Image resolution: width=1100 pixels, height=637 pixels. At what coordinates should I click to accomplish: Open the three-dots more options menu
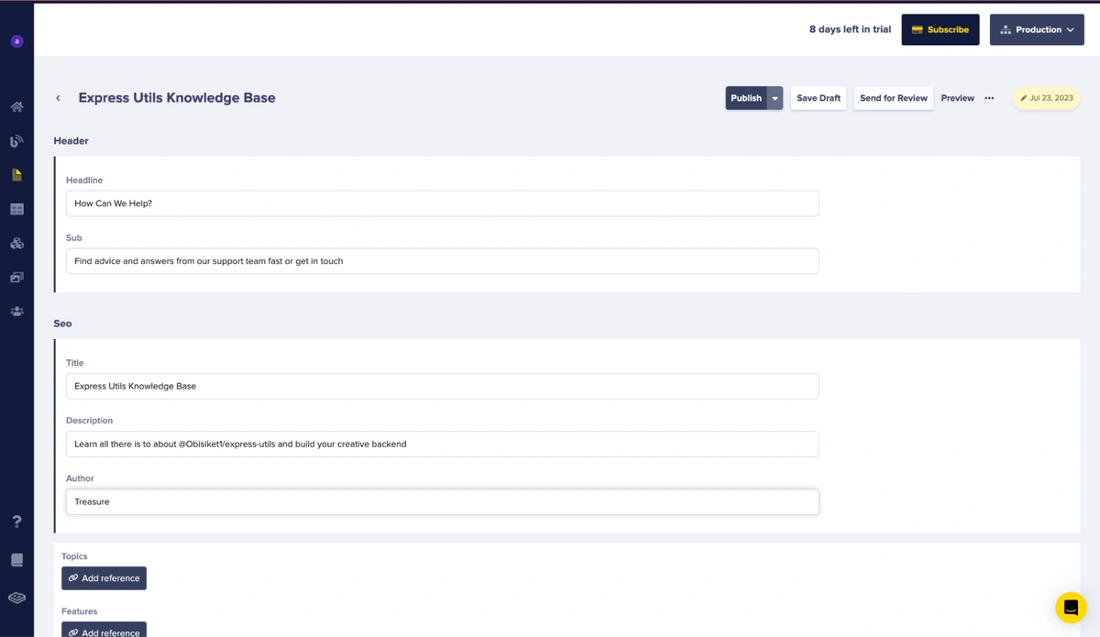coord(989,98)
